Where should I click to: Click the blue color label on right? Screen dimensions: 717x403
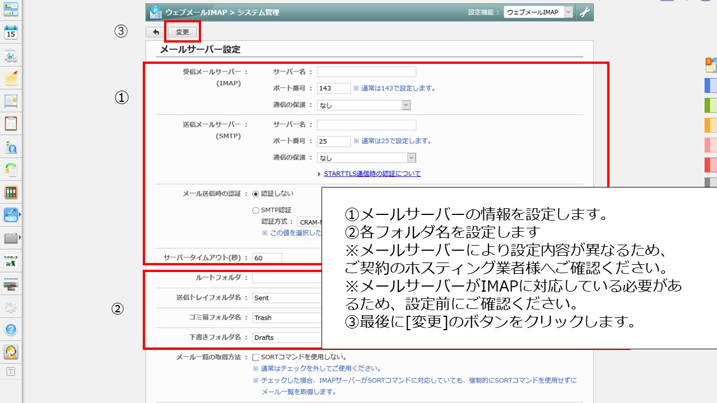(710, 86)
